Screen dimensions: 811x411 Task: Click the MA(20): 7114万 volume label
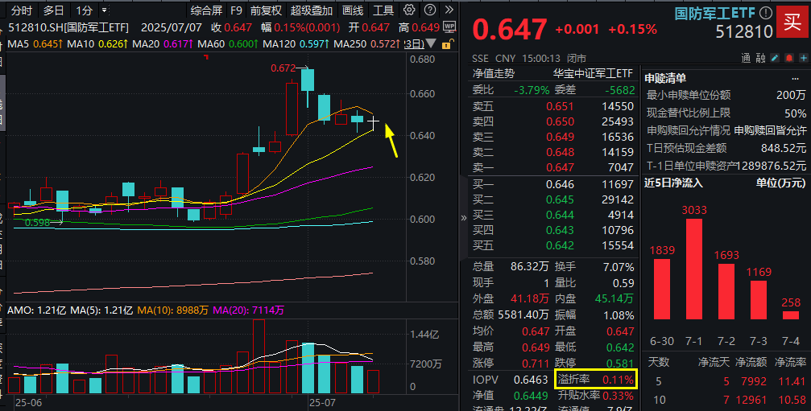(x=248, y=310)
